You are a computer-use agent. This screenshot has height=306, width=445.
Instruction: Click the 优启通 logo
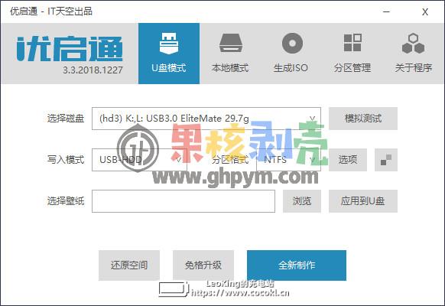pos(70,49)
